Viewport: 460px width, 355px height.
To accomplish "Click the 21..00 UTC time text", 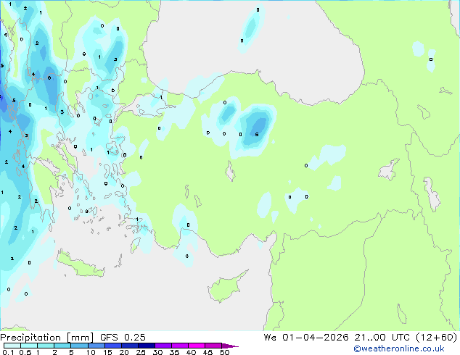I will point(382,338).
